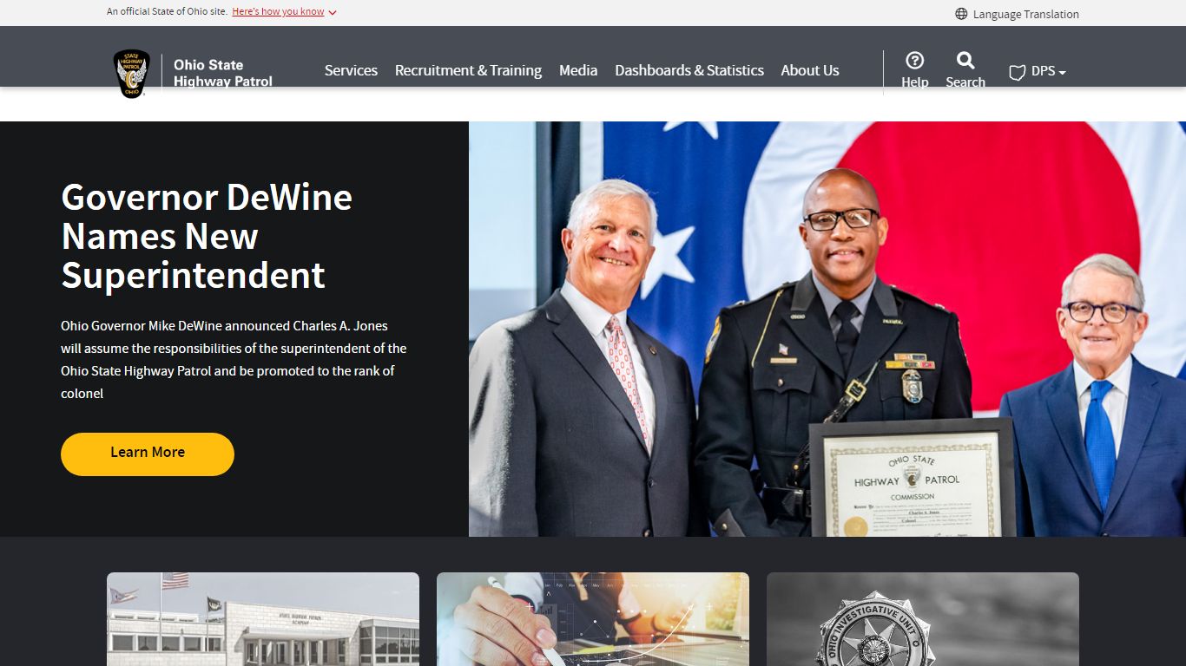Open the Ohio Investigative Unit badge card
1186x666 pixels.
click(x=923, y=619)
